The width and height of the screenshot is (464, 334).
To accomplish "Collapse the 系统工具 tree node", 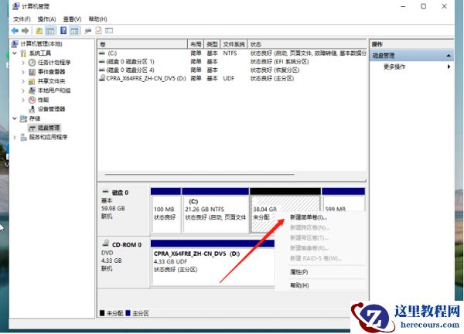I will pyautogui.click(x=15, y=53).
